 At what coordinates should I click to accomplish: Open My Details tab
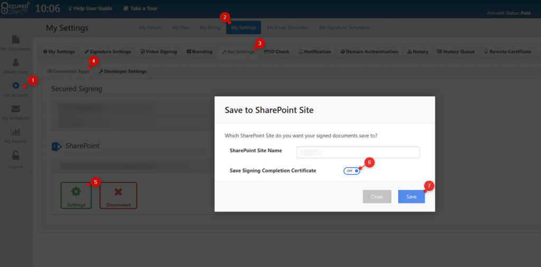pyautogui.click(x=150, y=27)
